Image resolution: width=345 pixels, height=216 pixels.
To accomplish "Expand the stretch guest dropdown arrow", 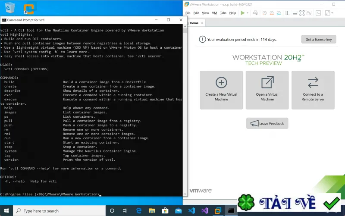I will point(332,13).
